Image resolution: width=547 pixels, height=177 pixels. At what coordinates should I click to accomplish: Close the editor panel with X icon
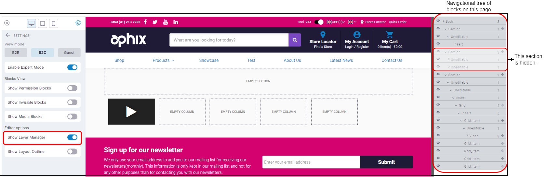(7, 23)
